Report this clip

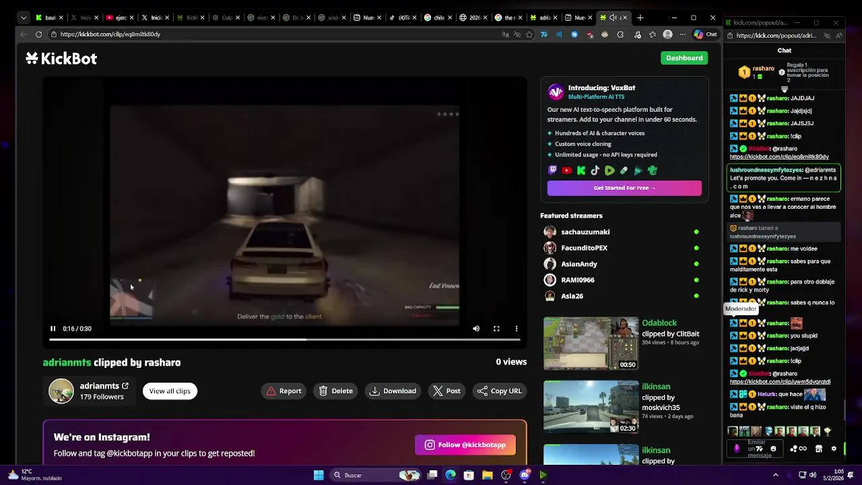click(x=284, y=391)
